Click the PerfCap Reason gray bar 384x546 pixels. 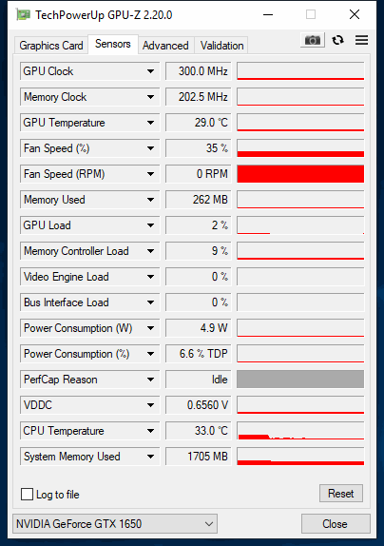tap(300, 380)
